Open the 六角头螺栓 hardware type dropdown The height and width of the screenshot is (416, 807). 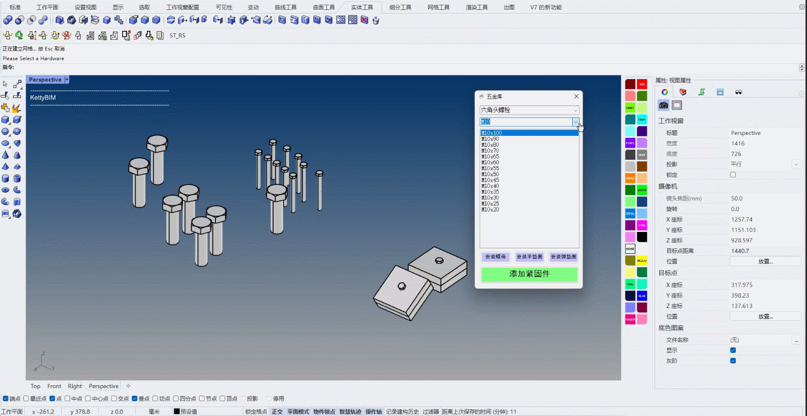(529, 110)
